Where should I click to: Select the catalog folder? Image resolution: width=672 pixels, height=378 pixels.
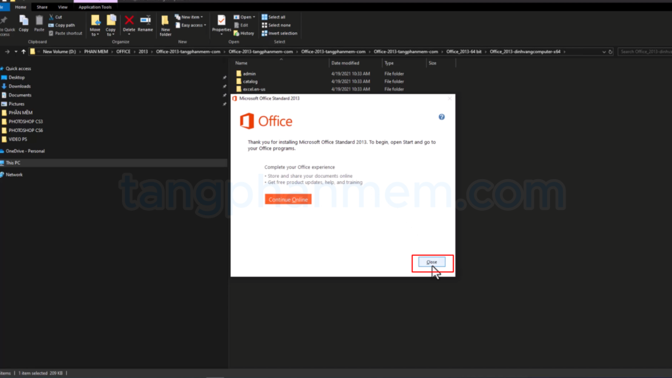pos(250,81)
